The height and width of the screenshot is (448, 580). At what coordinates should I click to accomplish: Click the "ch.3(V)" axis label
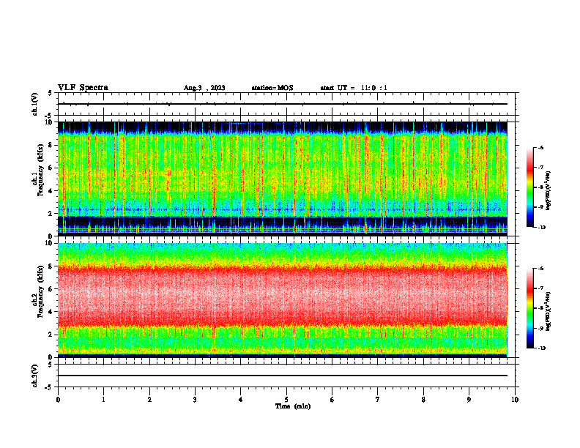(35, 376)
